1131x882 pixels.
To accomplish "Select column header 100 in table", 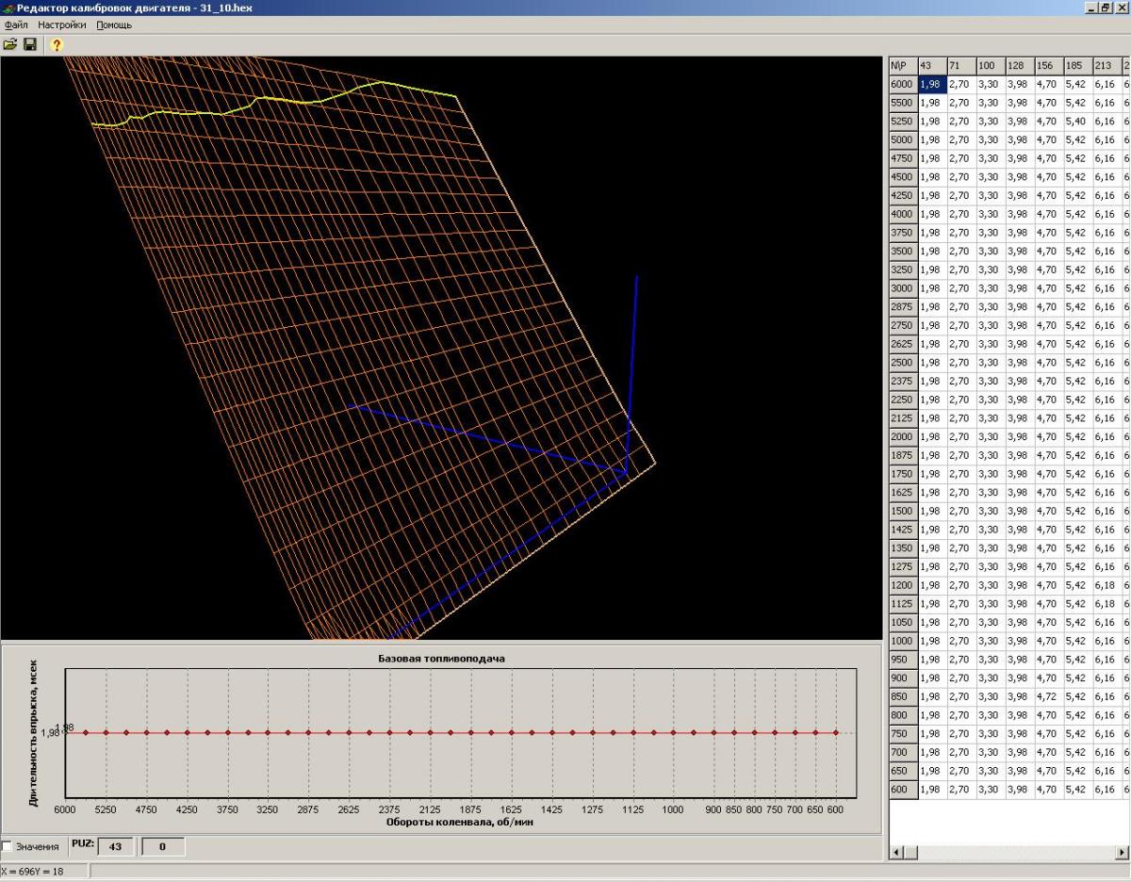I will tap(989, 65).
